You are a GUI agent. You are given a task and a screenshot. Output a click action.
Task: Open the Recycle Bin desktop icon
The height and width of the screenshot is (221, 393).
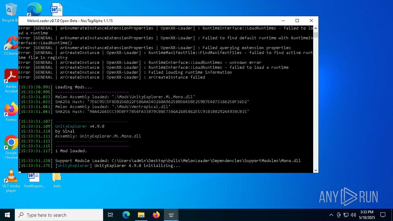pos(11,13)
